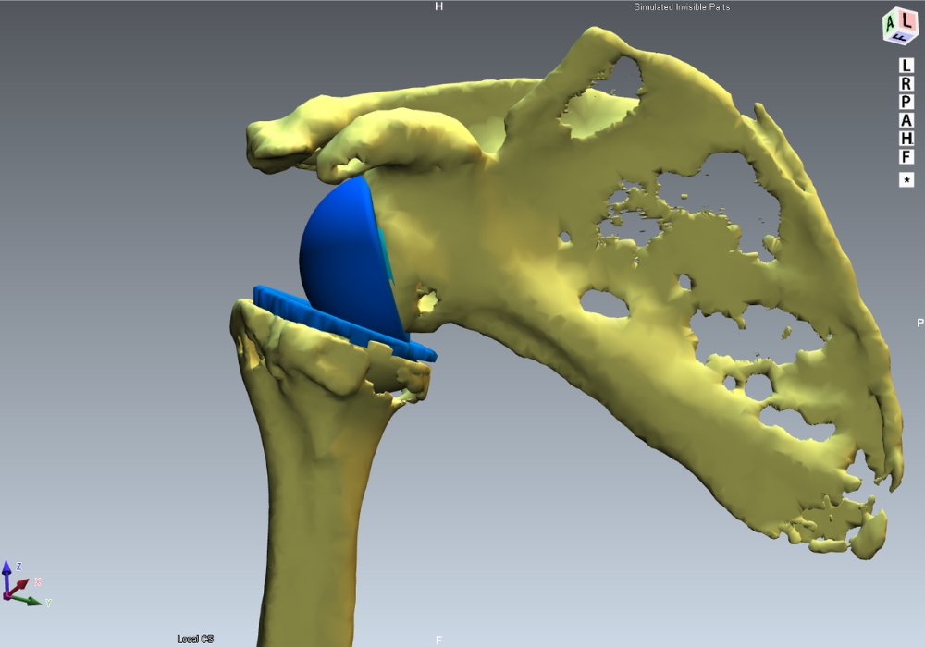
Task: Click the green Y axis arrow
Action: [33, 601]
